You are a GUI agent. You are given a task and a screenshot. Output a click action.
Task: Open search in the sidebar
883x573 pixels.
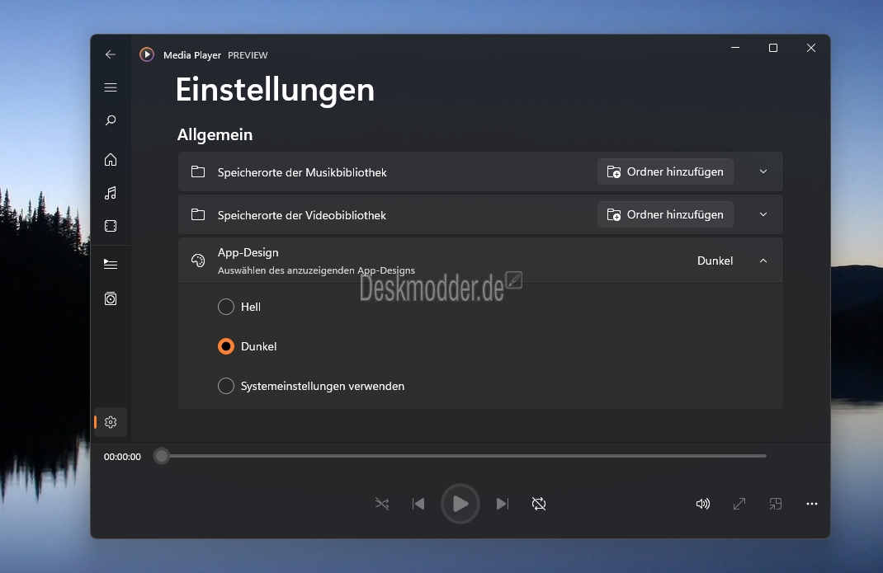coord(111,120)
